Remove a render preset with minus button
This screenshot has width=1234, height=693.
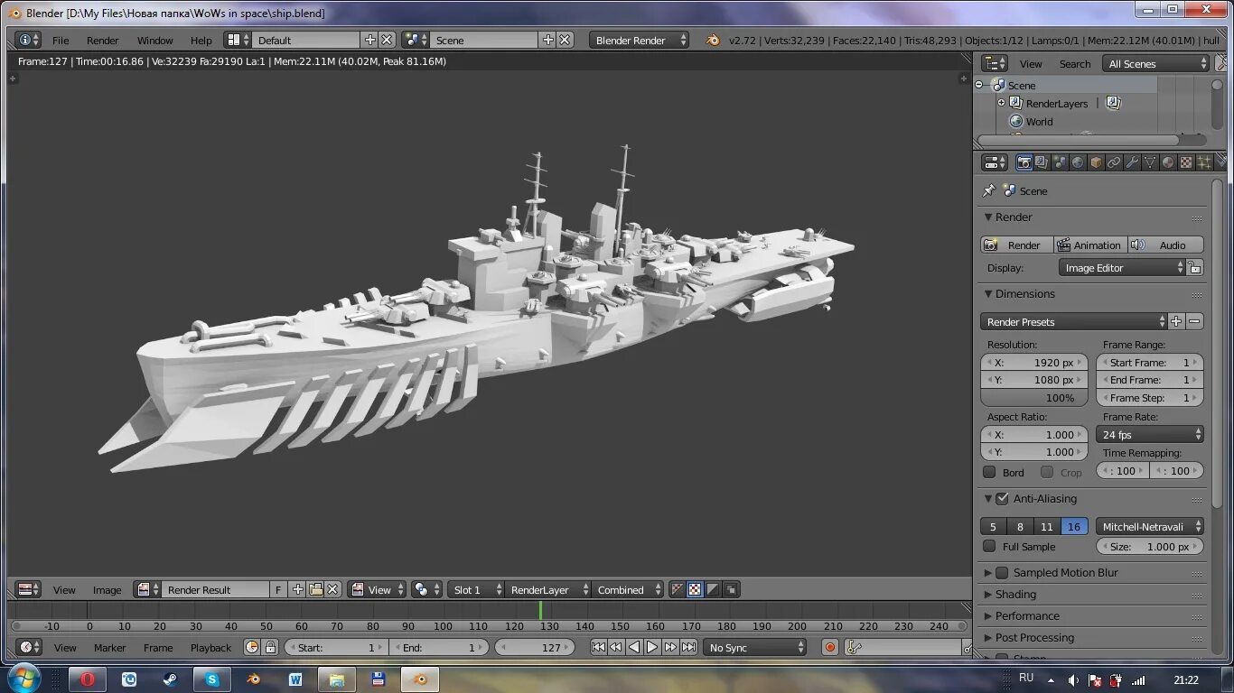coord(1194,321)
